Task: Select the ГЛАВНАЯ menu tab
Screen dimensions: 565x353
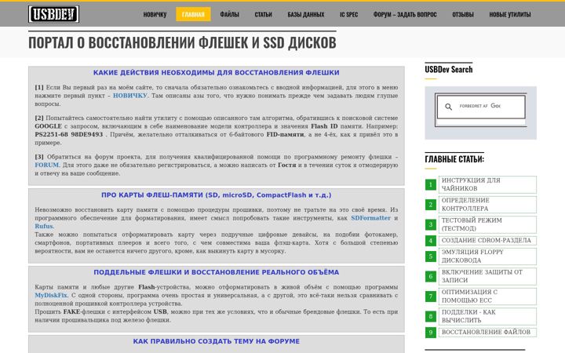Action: point(193,14)
